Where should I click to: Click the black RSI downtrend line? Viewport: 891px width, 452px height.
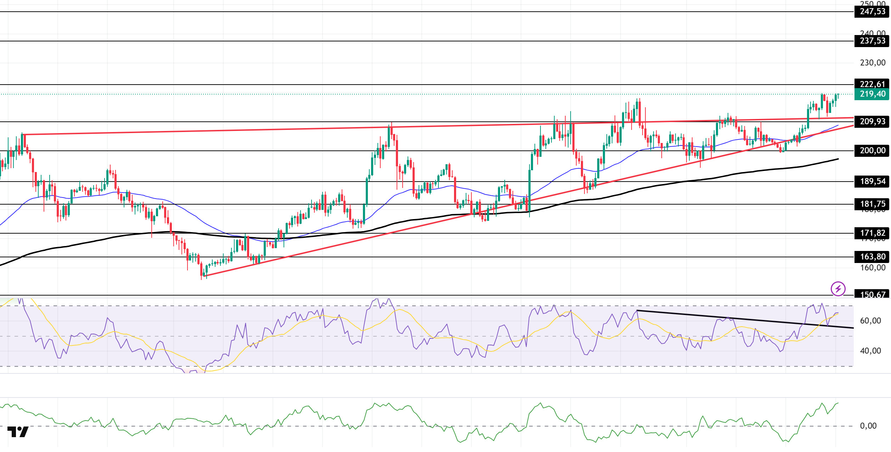tap(744, 320)
